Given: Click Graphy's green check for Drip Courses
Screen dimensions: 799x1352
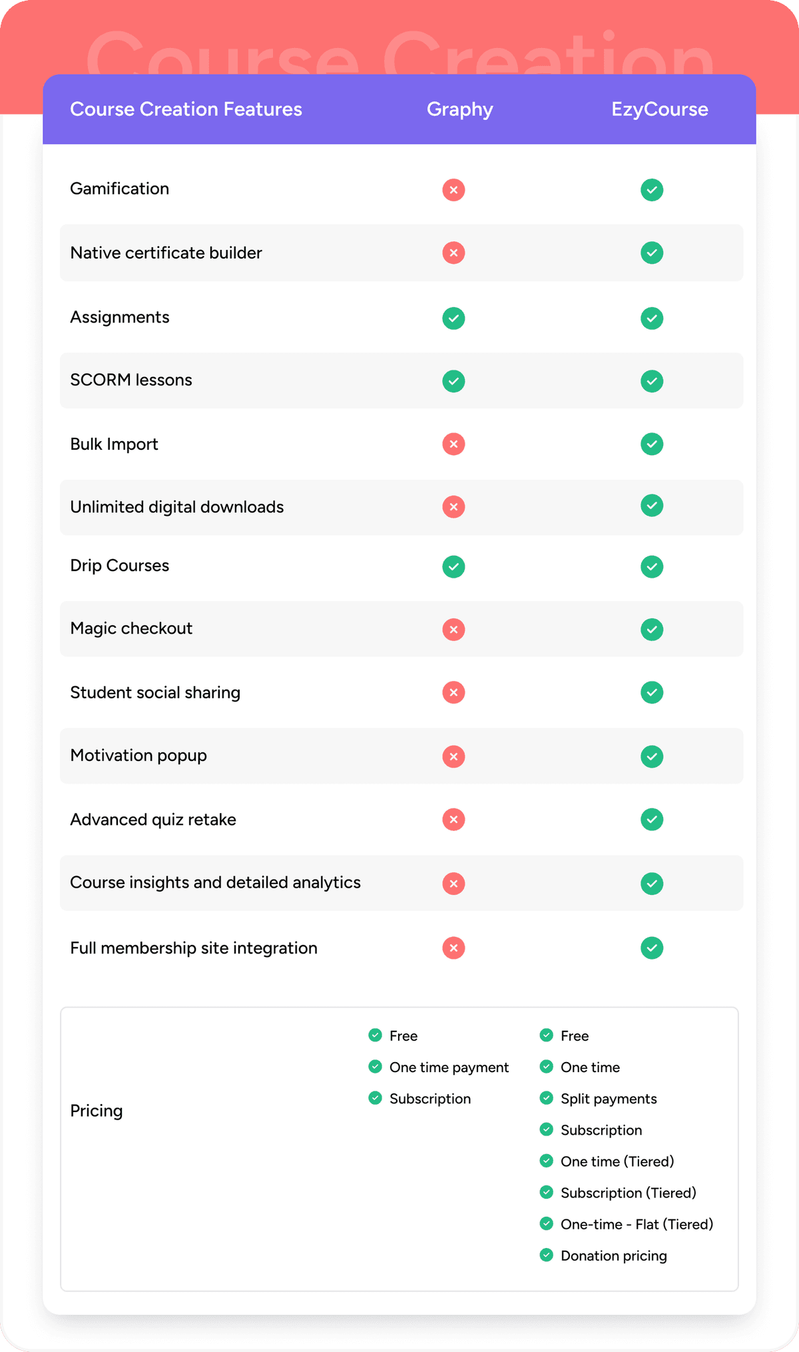Looking at the screenshot, I should point(453,566).
